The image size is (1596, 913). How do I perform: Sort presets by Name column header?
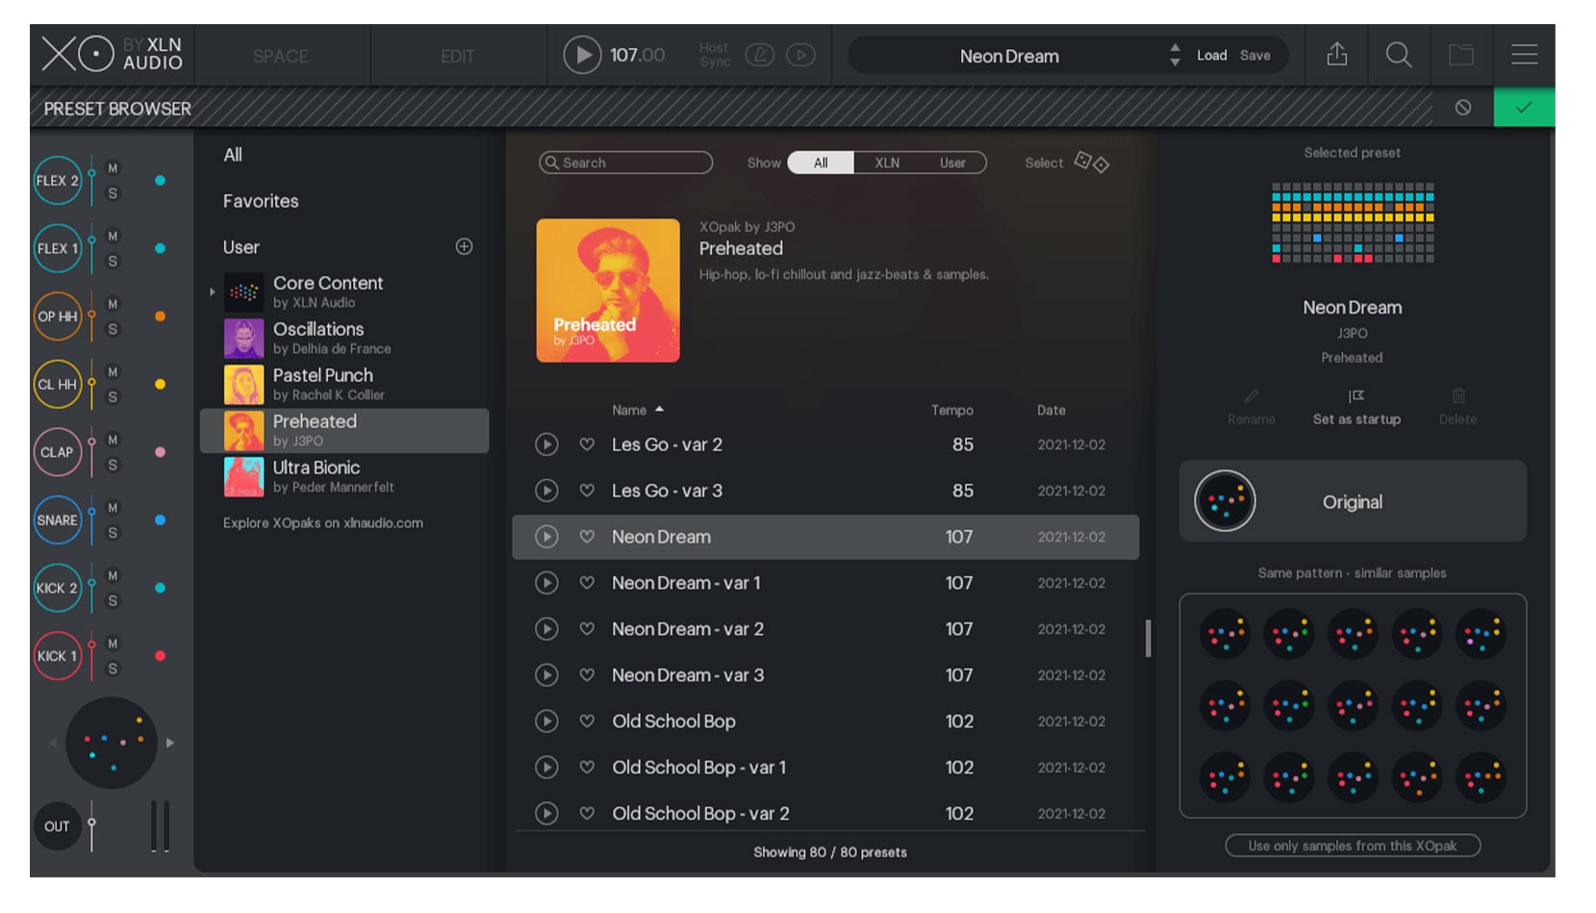click(629, 410)
